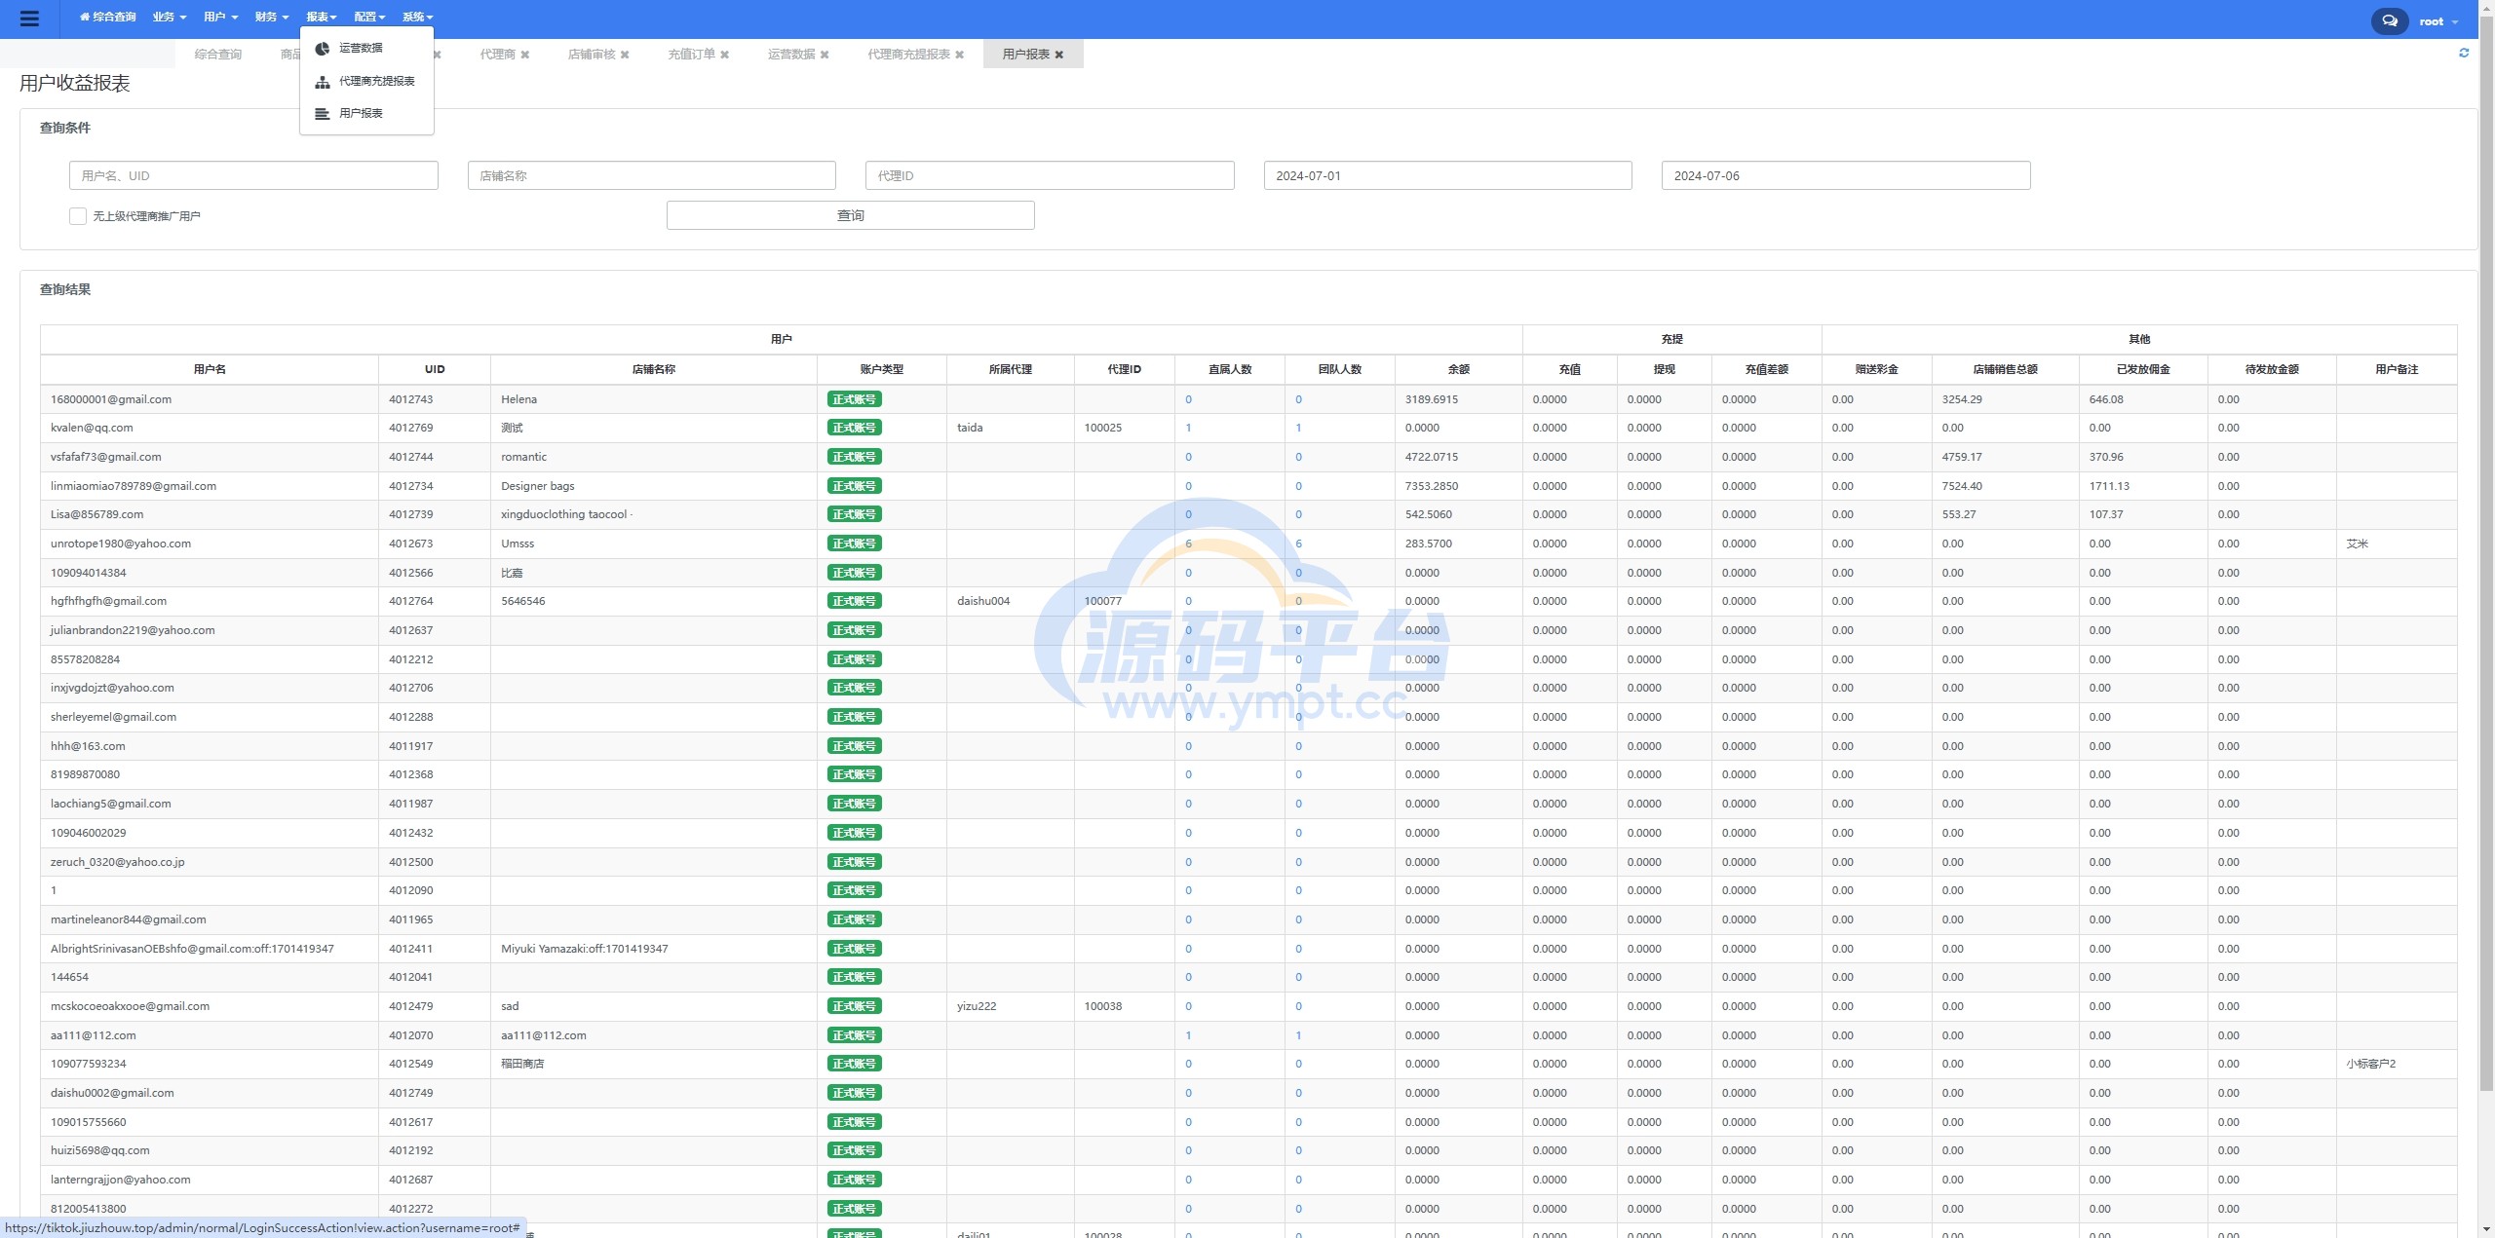Image resolution: width=2495 pixels, height=1238 pixels.
Task: Click UID cell 4012769
Action: coord(410,429)
